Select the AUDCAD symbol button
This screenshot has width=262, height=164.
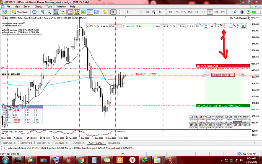[x=193, y=117]
